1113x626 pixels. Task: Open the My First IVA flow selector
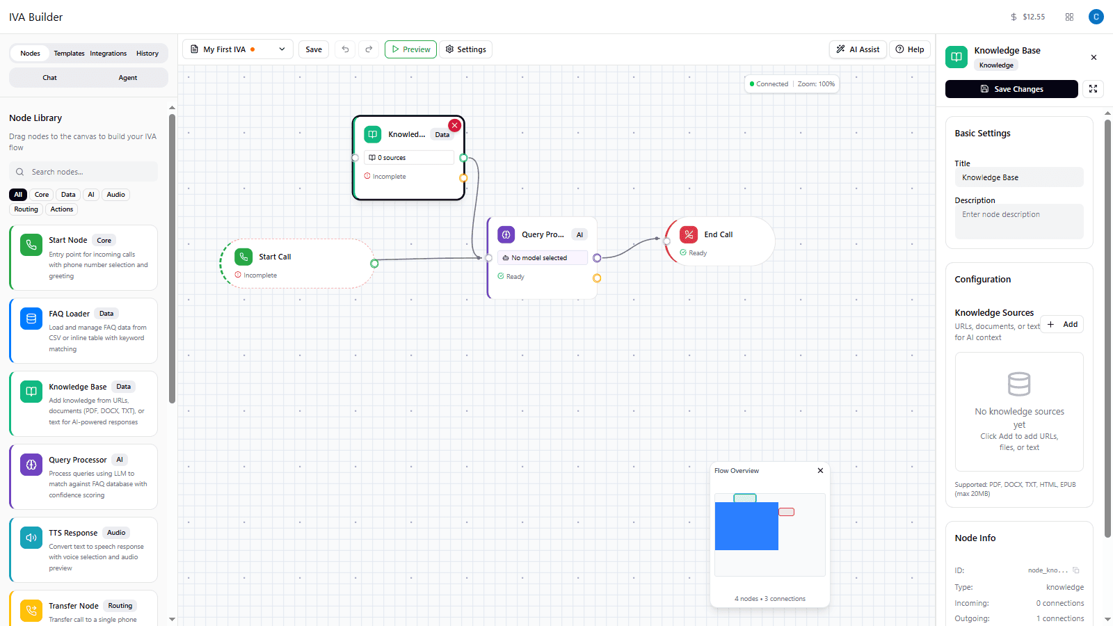(237, 49)
